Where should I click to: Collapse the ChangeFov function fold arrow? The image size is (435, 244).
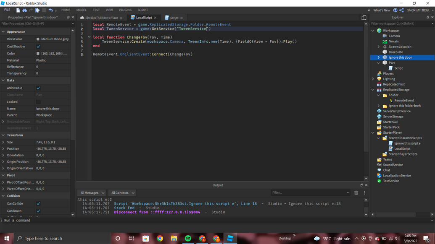pyautogui.click(x=89, y=37)
